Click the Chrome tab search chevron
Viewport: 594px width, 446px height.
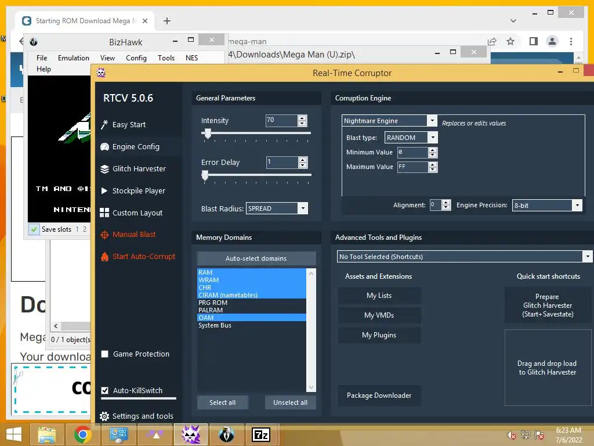tap(513, 21)
